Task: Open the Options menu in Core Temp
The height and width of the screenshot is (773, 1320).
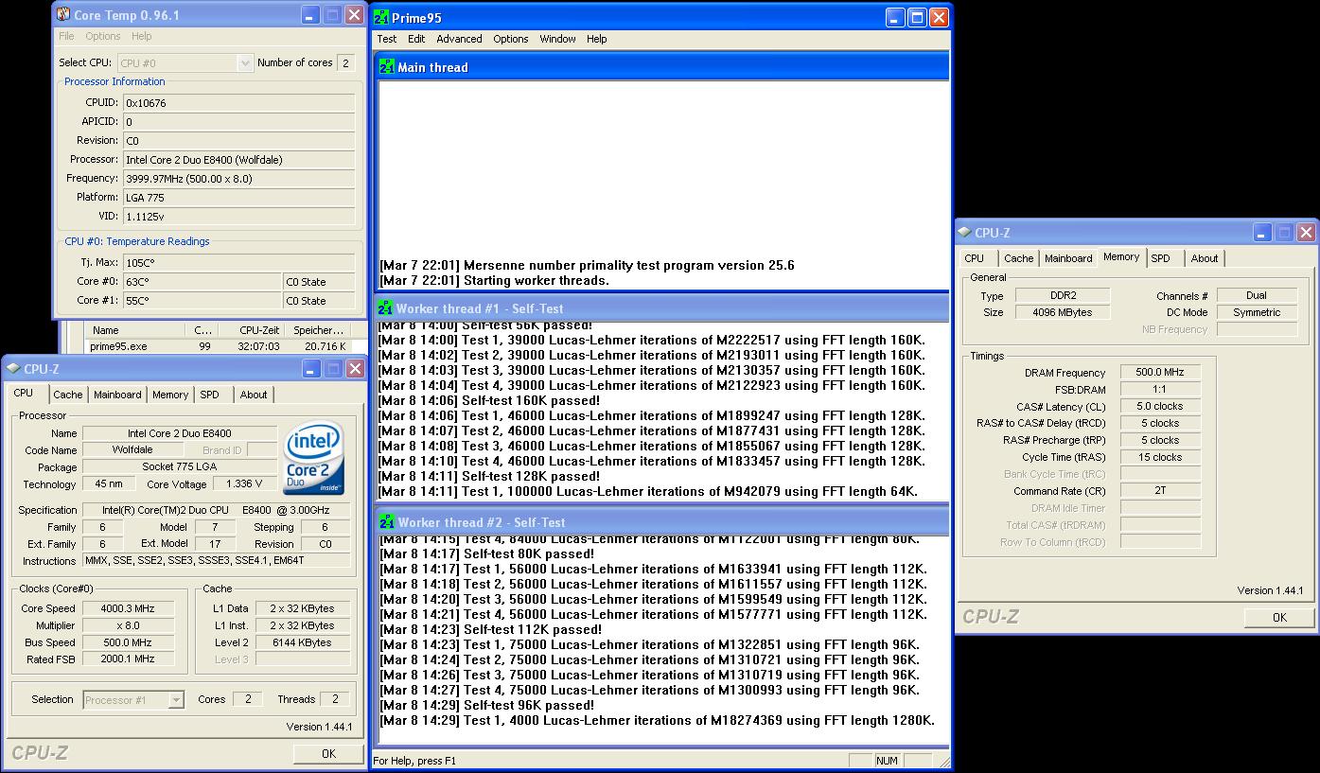Action: click(x=102, y=36)
